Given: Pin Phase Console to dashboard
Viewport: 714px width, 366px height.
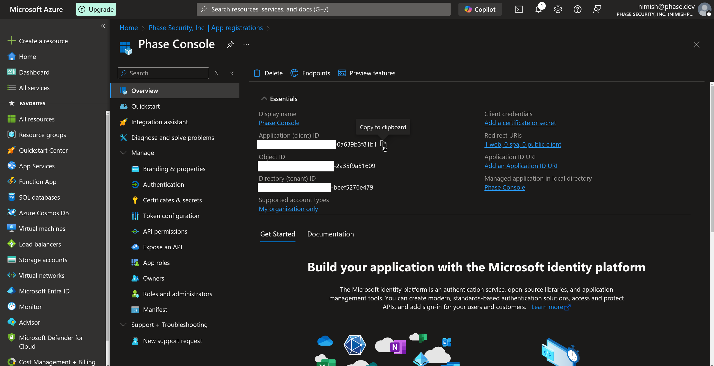Looking at the screenshot, I should pyautogui.click(x=230, y=44).
